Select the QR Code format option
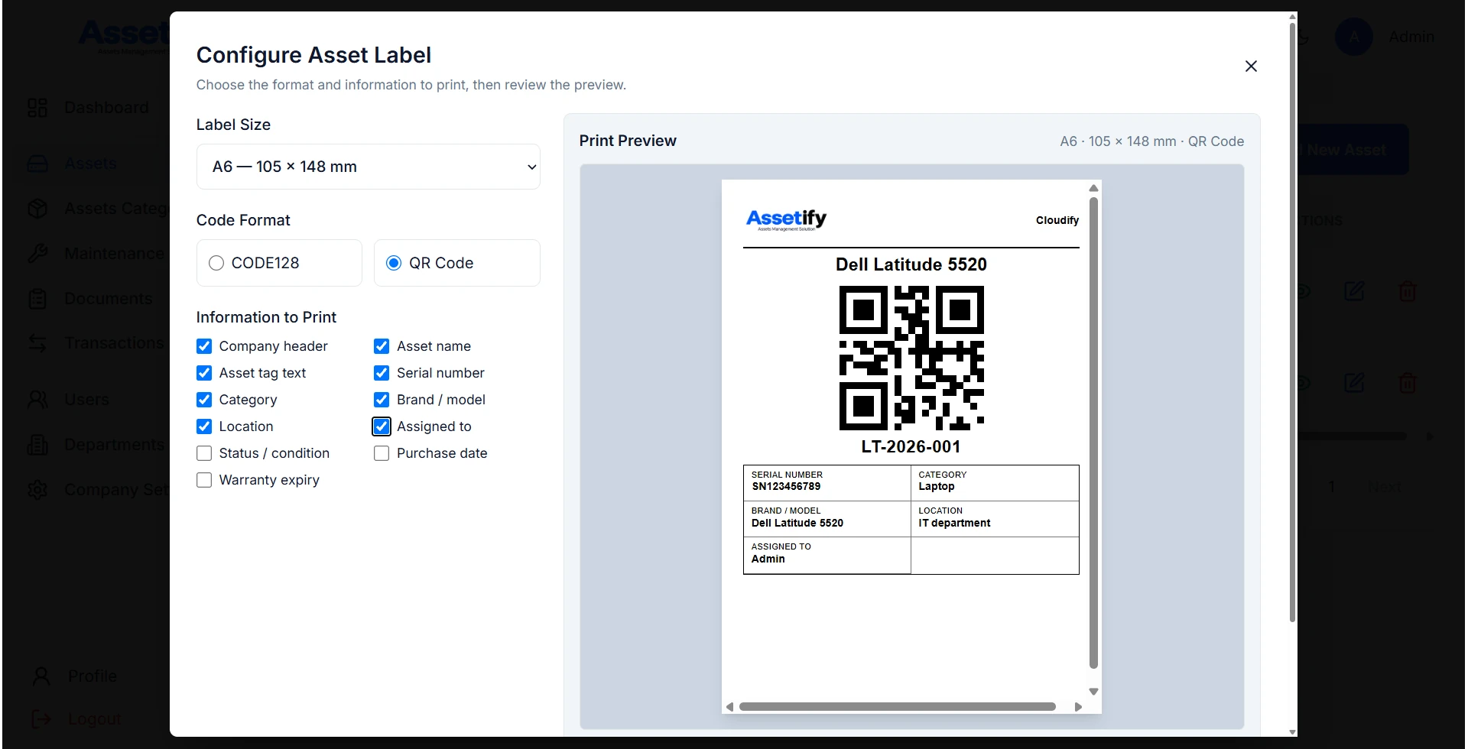Viewport: 1468px width, 749px height. [456, 263]
